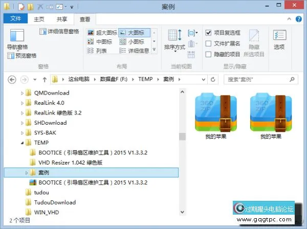The height and width of the screenshot is (229, 307).
Task: Open Explorer help question mark
Action: tap(299, 19)
